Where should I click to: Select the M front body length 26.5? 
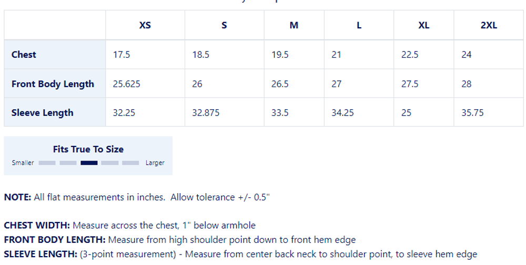click(x=280, y=84)
